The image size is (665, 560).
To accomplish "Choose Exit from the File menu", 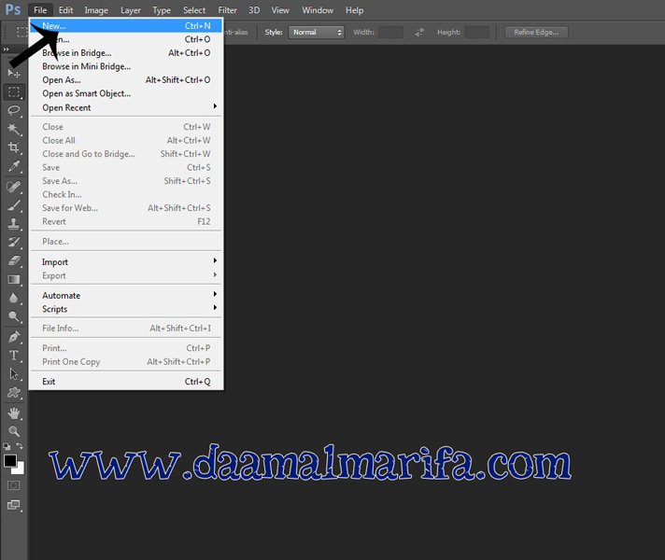I will tap(126, 382).
